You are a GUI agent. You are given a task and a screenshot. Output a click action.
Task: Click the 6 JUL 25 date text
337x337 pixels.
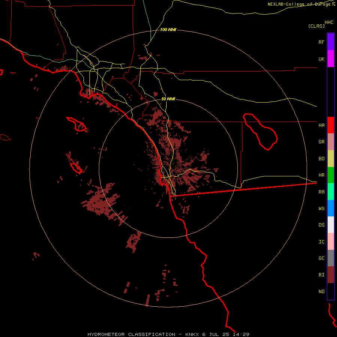coord(216,334)
